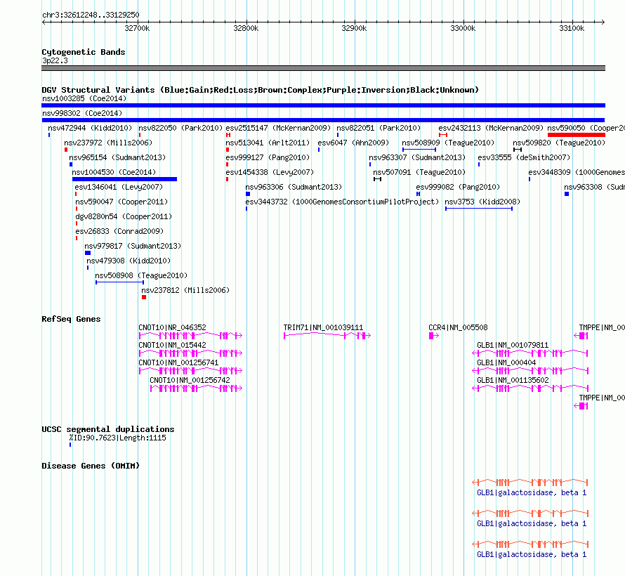Image resolution: width=625 pixels, height=576 pixels.
Task: Select GLB1|NM_001135602 transcript
Action: [513, 380]
